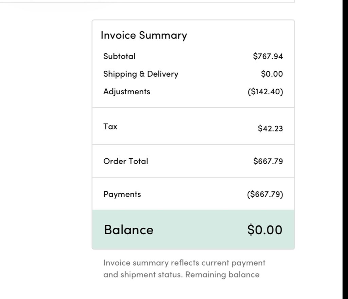The height and width of the screenshot is (299, 348).
Task: Select the Payments label
Action: pyautogui.click(x=122, y=194)
